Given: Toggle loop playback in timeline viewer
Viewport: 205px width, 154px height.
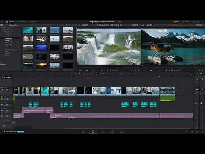Looking at the screenshot, I should click(181, 70).
